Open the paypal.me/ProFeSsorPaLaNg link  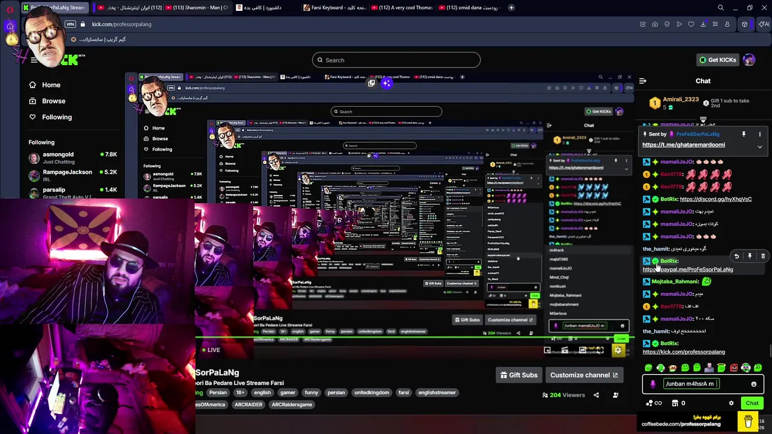(688, 269)
